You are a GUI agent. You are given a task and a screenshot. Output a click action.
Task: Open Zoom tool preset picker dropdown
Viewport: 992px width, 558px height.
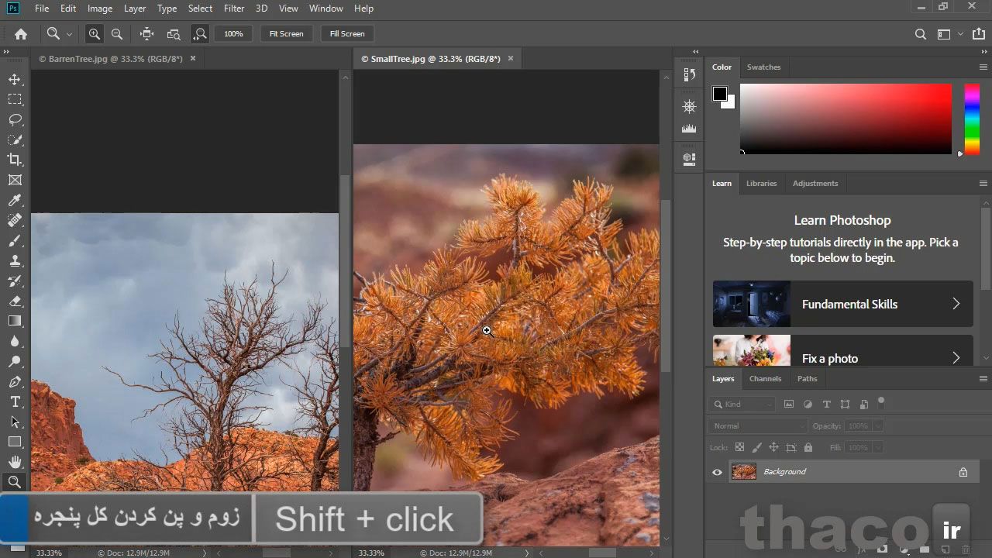click(69, 34)
